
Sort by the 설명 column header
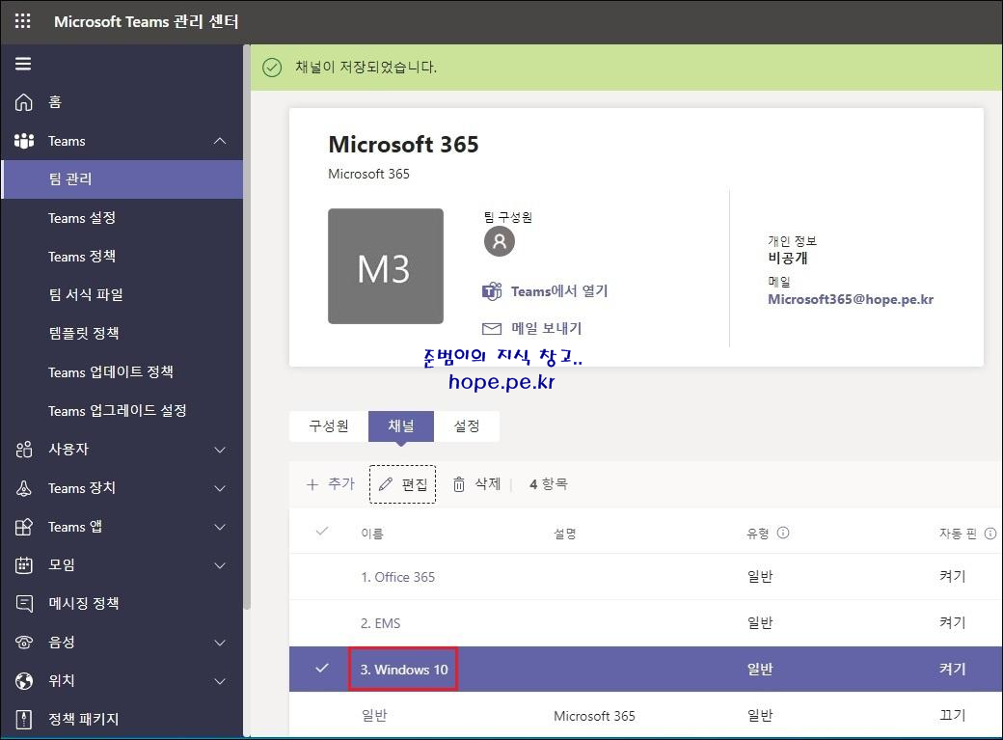tap(565, 534)
